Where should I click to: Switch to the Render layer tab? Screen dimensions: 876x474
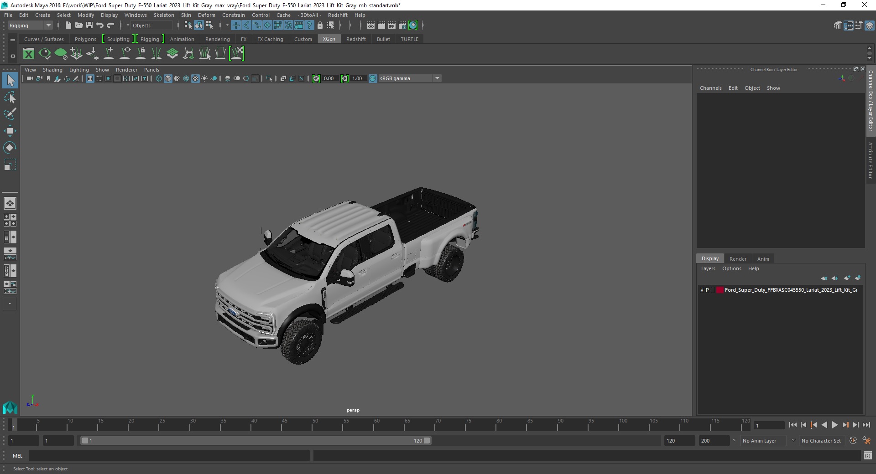[x=738, y=259]
